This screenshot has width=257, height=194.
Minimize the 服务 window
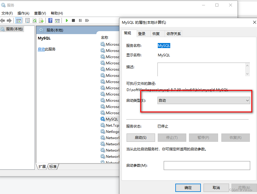point(204,5)
